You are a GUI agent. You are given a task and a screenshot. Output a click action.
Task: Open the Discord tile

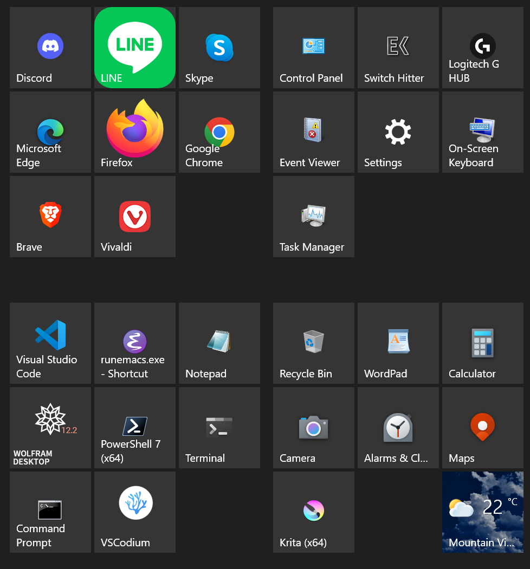[50, 48]
